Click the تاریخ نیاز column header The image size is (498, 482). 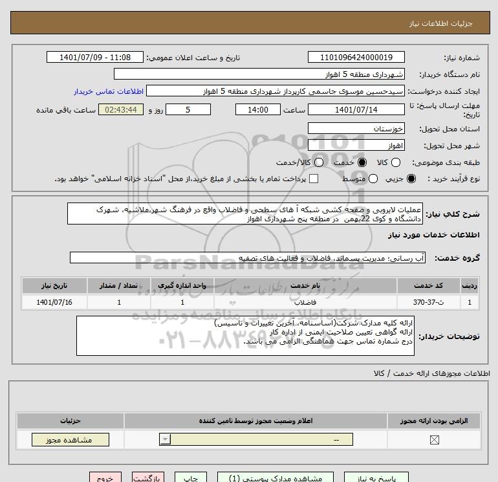[54, 285]
